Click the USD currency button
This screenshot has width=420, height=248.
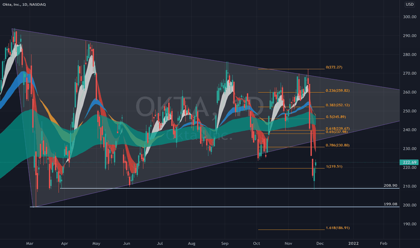[x=409, y=5]
